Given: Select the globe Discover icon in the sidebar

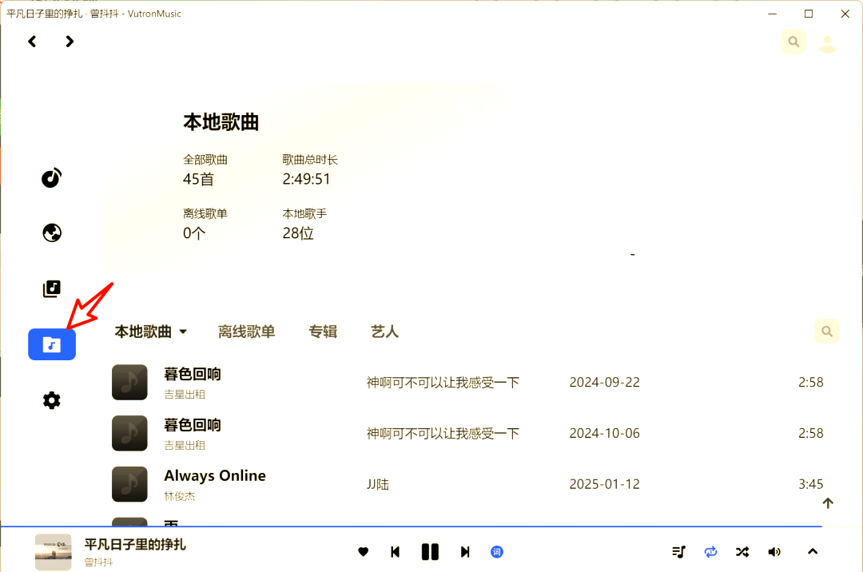Looking at the screenshot, I should 51,232.
